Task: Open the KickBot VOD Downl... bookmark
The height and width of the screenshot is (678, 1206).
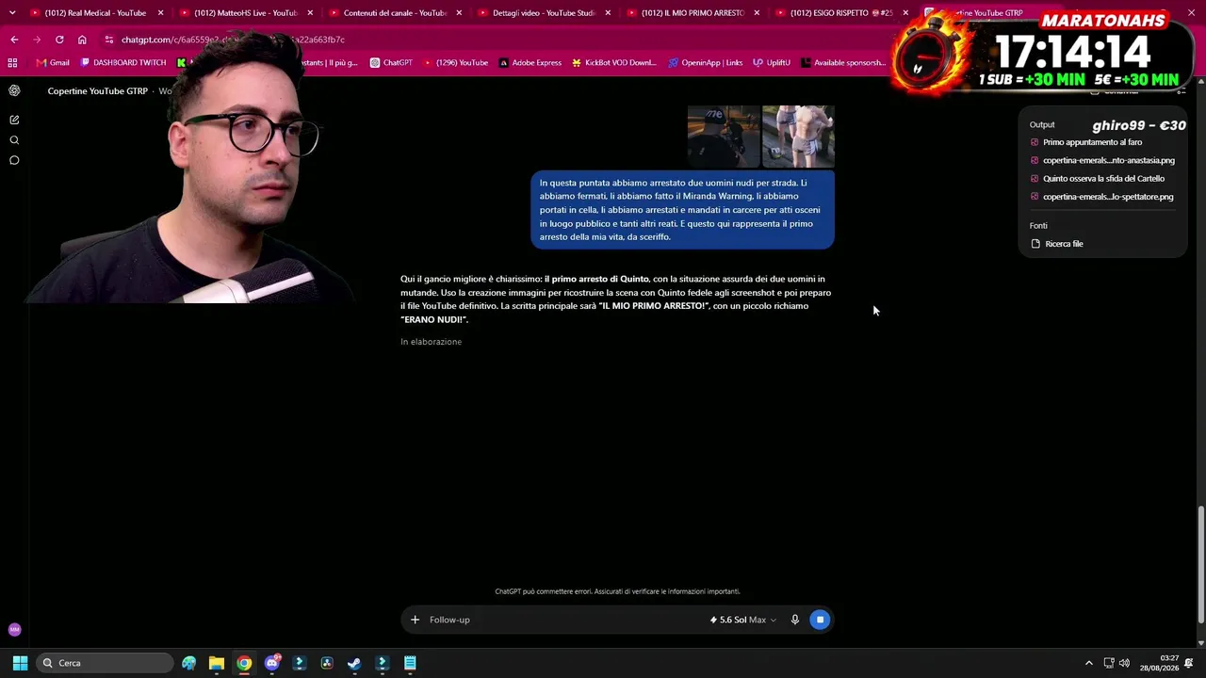Action: (x=613, y=63)
